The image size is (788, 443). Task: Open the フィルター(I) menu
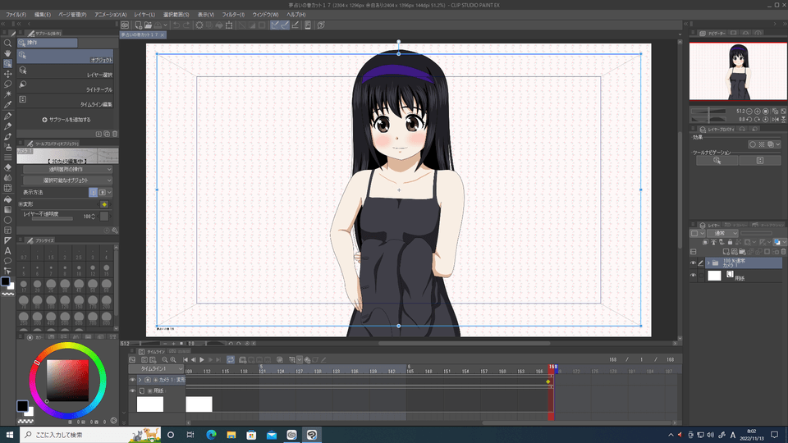233,15
